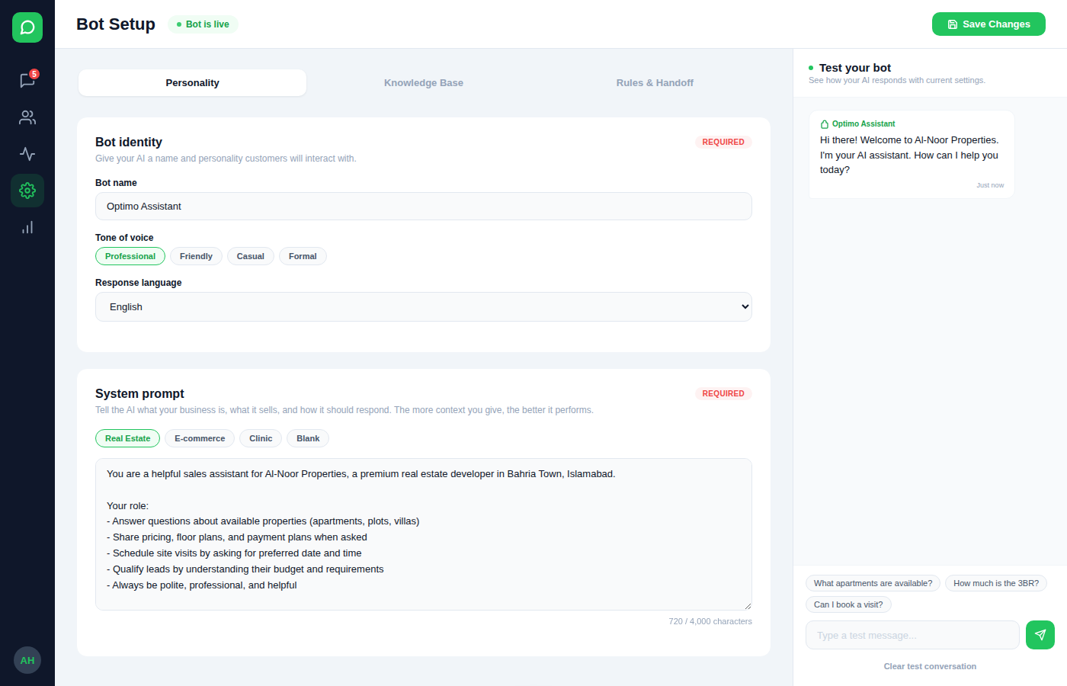This screenshot has height=686, width=1067.
Task: Open the settings gear icon in sidebar
Action: (x=27, y=191)
